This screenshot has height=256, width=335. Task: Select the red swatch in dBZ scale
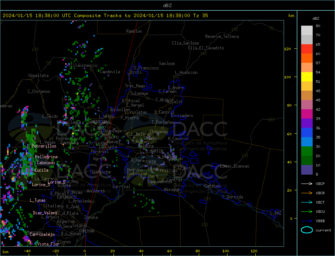tap(307, 49)
